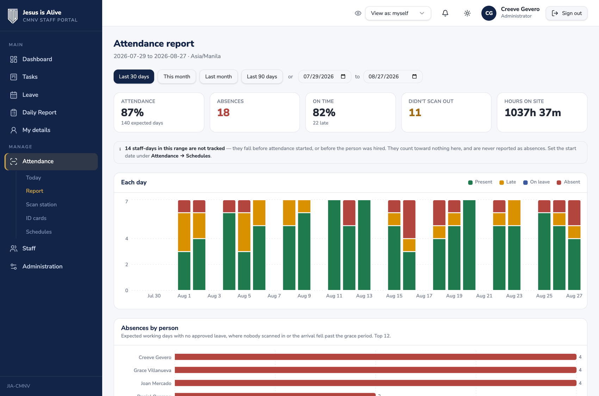This screenshot has height=396, width=599.
Task: Click the eye icon beside View as
Action: [358, 13]
